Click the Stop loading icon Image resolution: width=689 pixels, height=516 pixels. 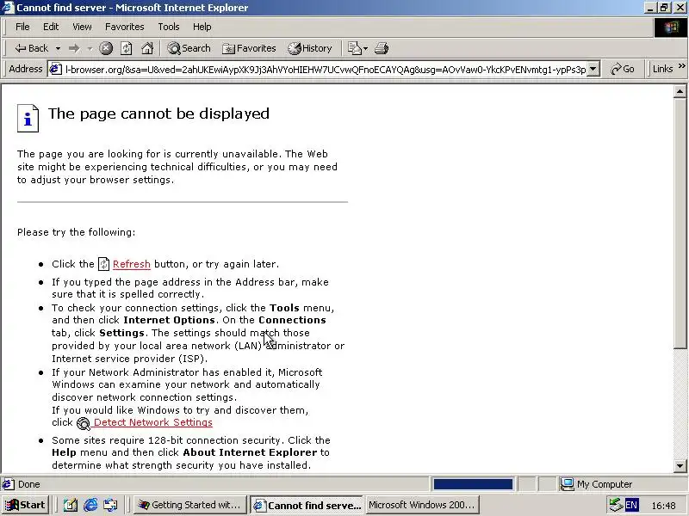(105, 48)
